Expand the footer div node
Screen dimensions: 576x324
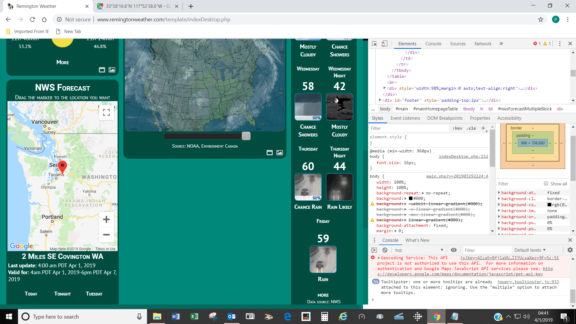[380, 100]
